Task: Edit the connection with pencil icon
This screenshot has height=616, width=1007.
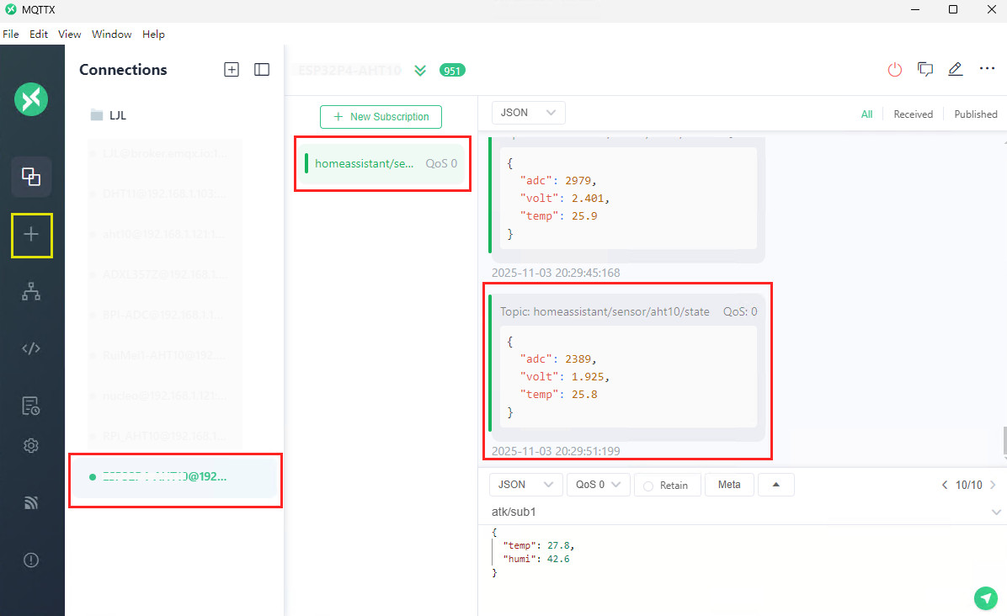Action: pyautogui.click(x=956, y=69)
